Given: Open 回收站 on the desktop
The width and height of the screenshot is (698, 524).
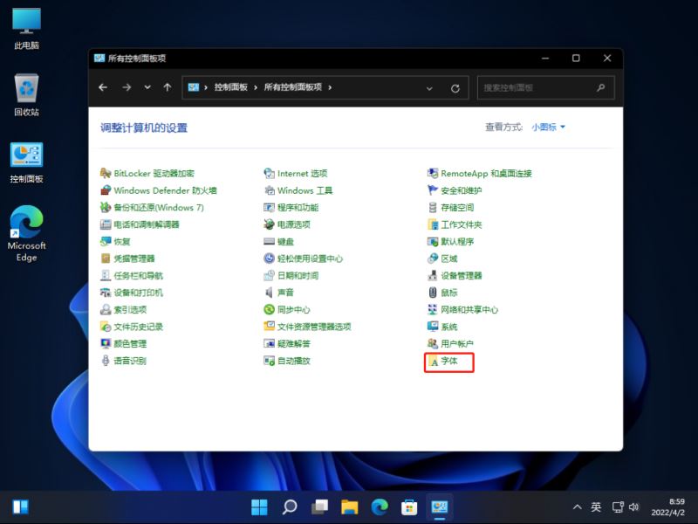Looking at the screenshot, I should click(x=26, y=87).
